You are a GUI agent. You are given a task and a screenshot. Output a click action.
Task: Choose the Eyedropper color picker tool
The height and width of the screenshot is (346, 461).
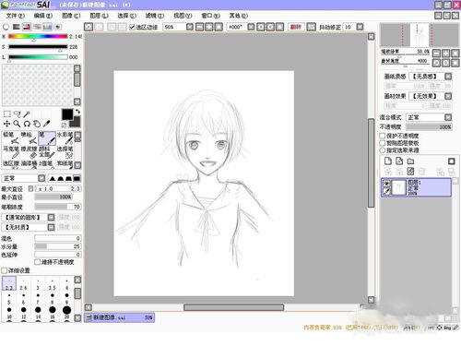click(46, 124)
